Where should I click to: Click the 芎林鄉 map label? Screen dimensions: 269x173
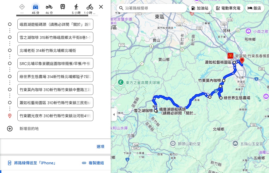250,39
